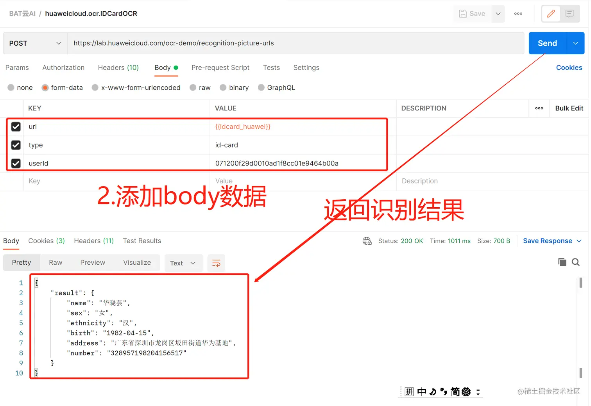Image resolution: width=591 pixels, height=406 pixels.
Task: Switch to the Authorization tab
Action: 63,68
